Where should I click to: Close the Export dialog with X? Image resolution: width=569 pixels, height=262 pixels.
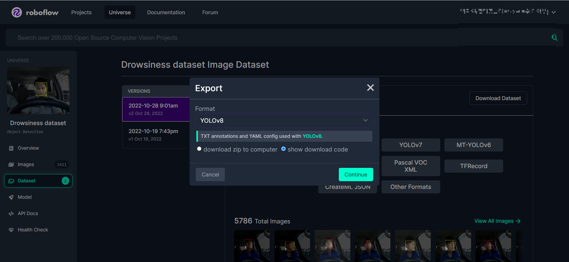[370, 88]
